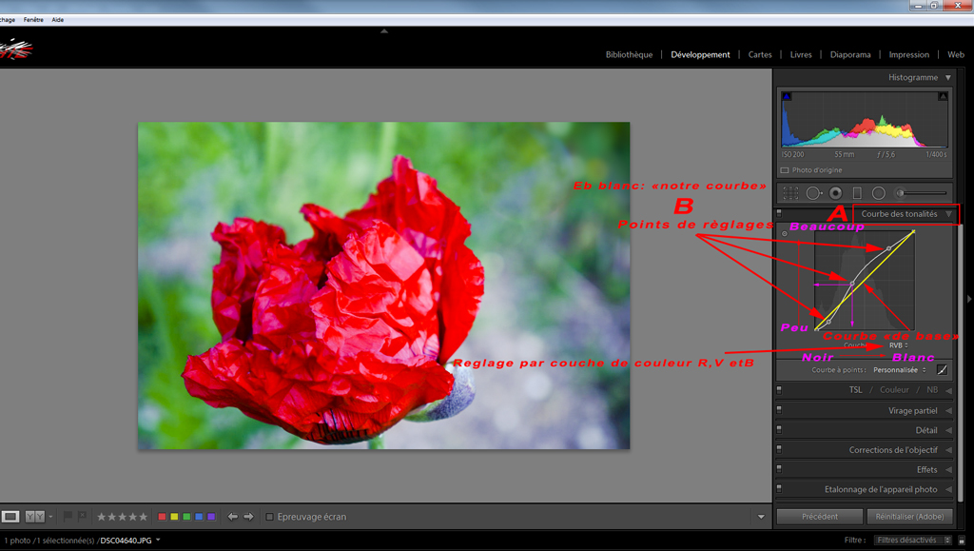Click the Réinitialiser (Adobe) button
Viewport: 974px width, 551px height.
point(909,517)
